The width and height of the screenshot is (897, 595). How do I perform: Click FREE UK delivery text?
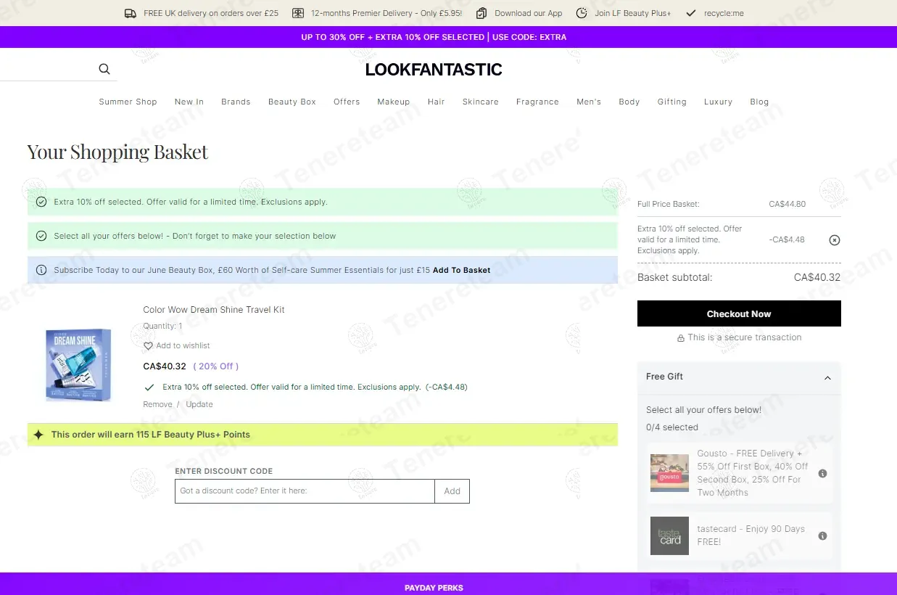coord(211,13)
